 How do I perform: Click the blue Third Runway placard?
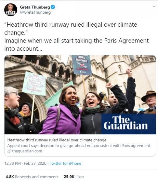(x=82, y=65)
